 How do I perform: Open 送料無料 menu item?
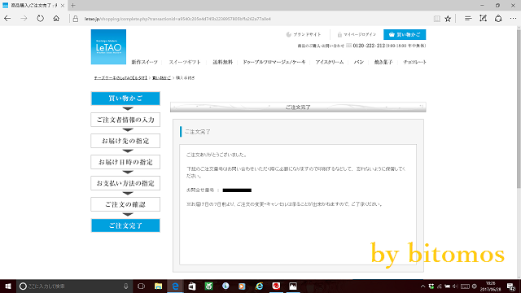point(222,62)
